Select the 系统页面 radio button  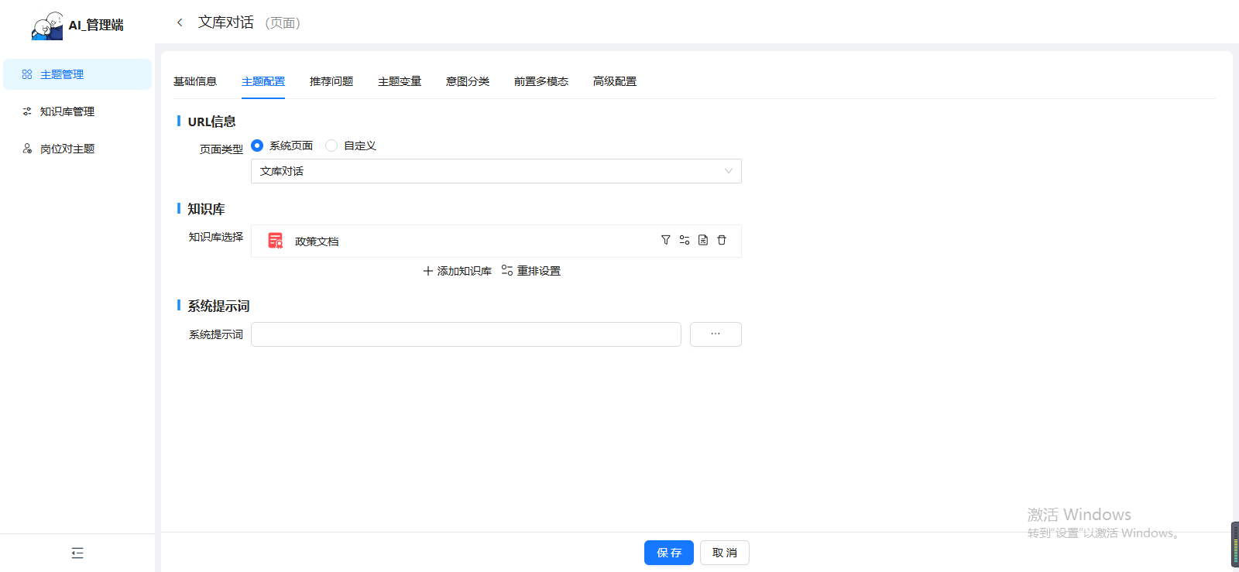(258, 146)
